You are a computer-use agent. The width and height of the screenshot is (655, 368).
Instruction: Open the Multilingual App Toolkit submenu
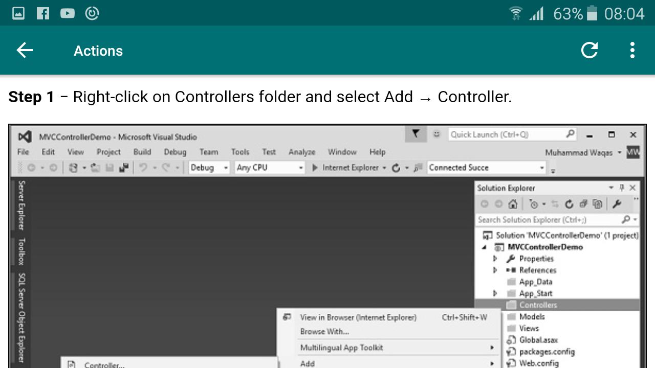tap(388, 348)
